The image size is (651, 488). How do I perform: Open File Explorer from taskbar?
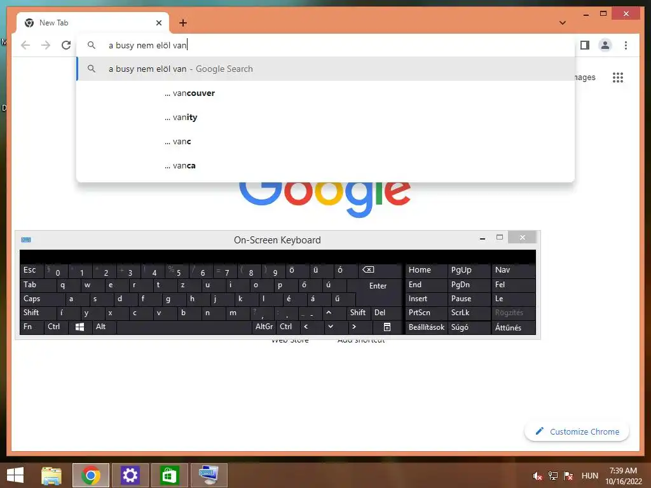(51, 475)
